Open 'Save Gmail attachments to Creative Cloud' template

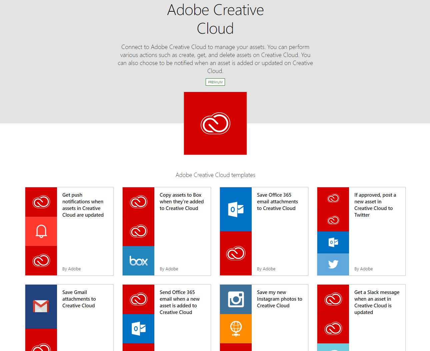point(79,299)
